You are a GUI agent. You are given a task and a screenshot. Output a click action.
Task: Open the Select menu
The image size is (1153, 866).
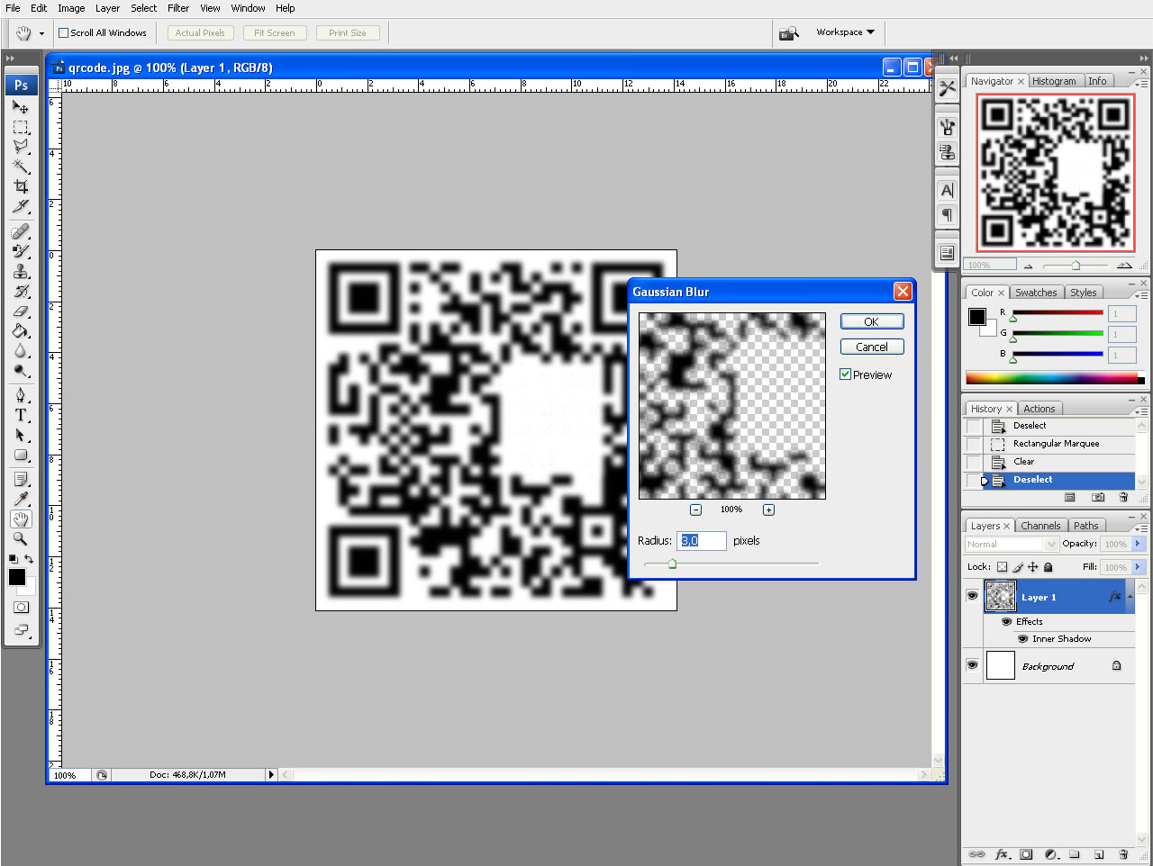coord(143,8)
